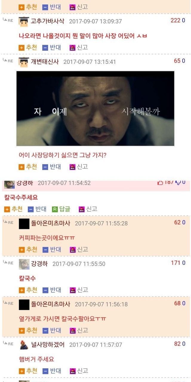
Task: Click 추천 under 옆가게로 가시면 reply
Action: (x=28, y=330)
